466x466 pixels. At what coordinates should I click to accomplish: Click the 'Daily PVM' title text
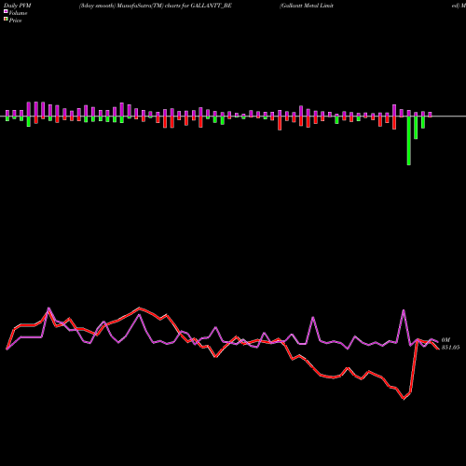[18, 6]
